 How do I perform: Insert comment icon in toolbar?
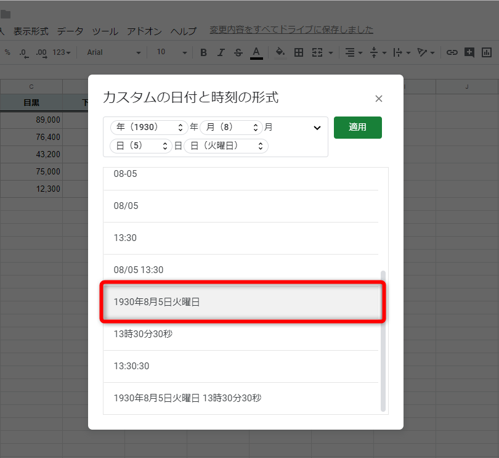(x=469, y=52)
